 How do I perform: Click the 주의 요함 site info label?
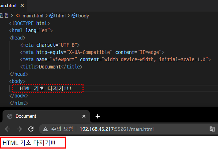(62, 129)
